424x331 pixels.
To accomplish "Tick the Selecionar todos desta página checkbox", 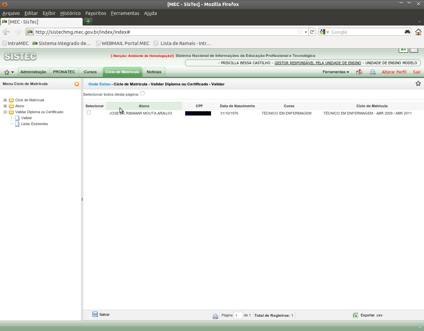I will pyautogui.click(x=142, y=93).
